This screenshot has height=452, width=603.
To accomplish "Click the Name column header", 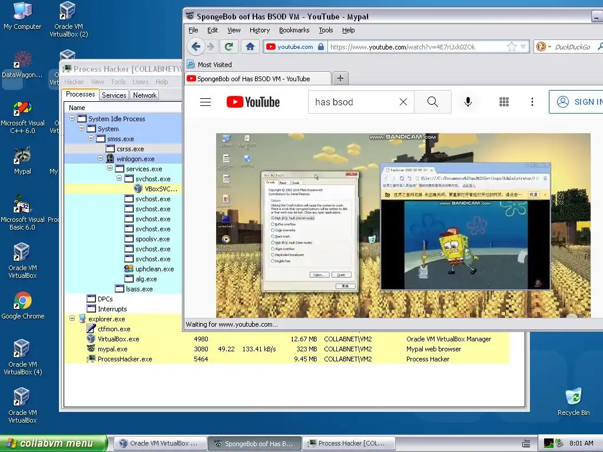I will (123, 108).
